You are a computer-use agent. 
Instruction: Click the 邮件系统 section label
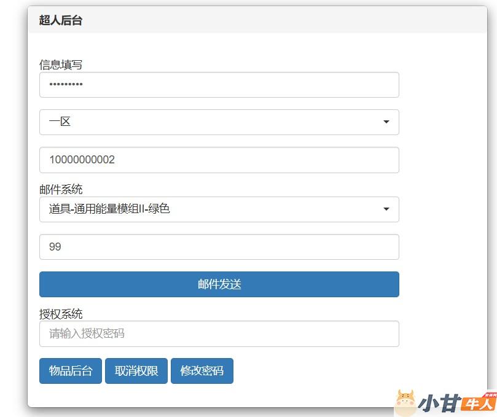61,189
